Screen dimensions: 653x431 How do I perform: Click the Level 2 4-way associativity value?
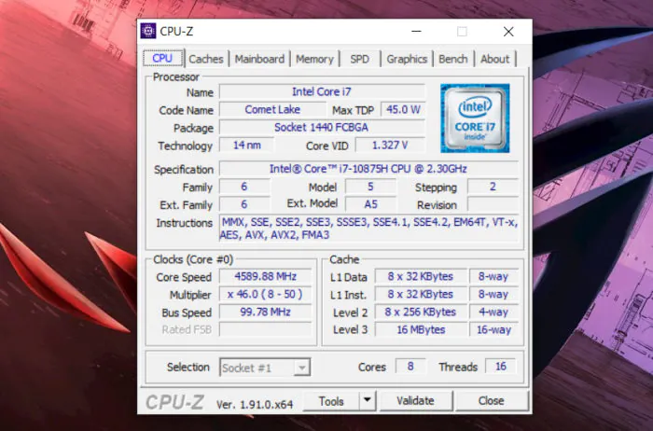point(493,312)
